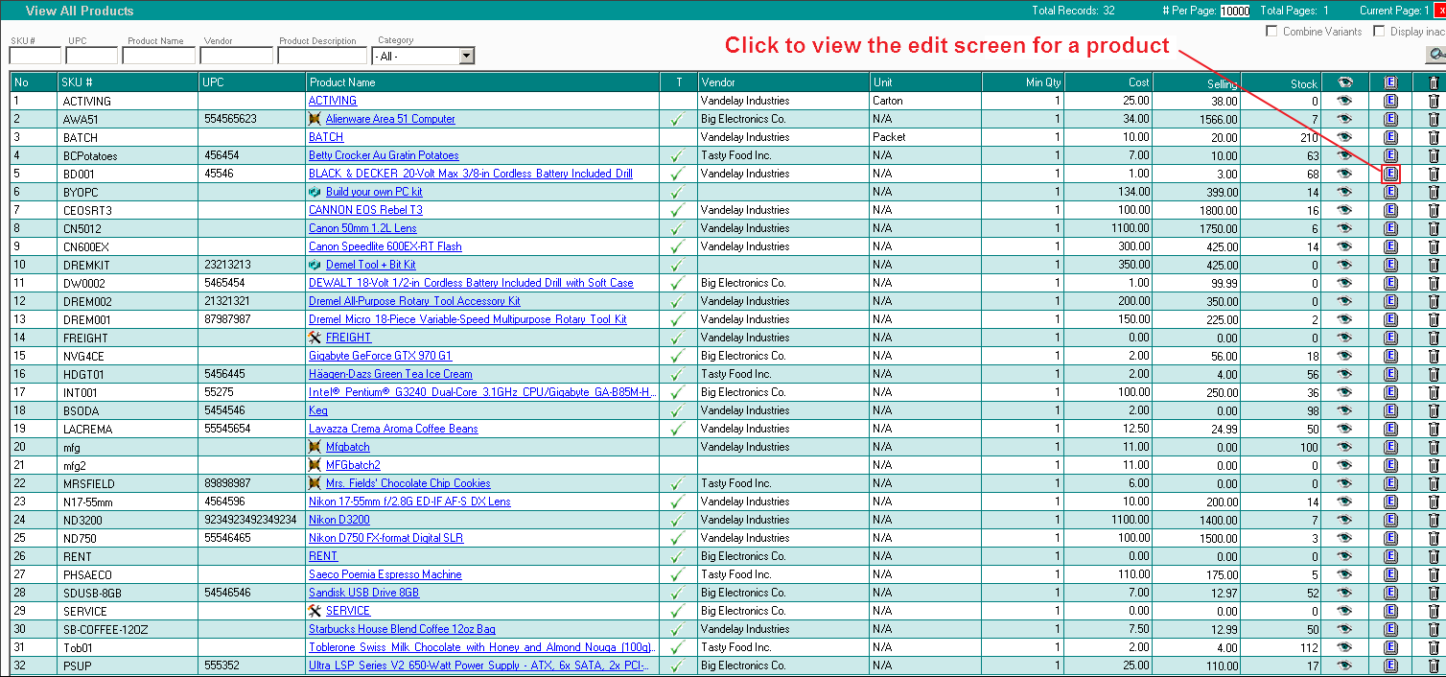Viewport: 1446px width, 677px height.
Task: Click the kit icon beside Build your own PC kit
Action: (x=315, y=192)
